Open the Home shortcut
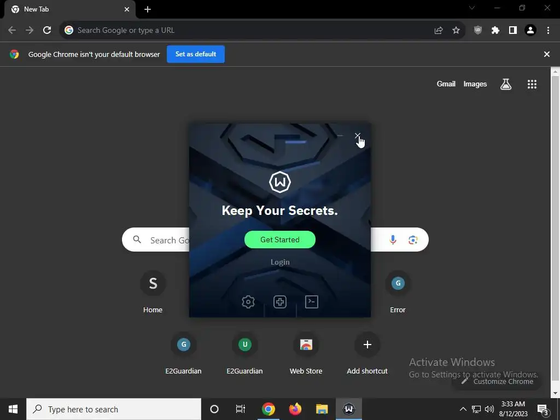 [153, 292]
